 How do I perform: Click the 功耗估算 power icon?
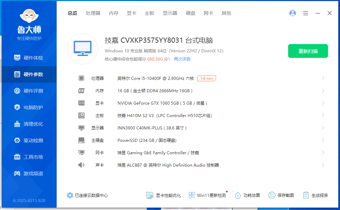click(x=238, y=195)
